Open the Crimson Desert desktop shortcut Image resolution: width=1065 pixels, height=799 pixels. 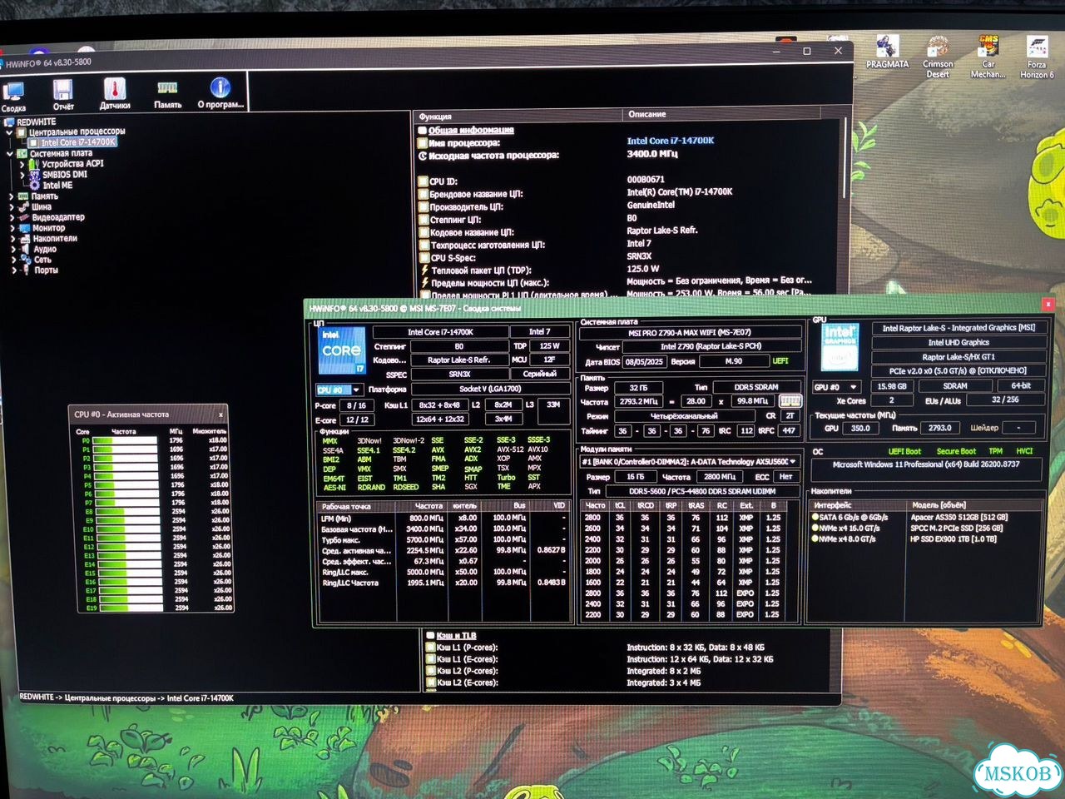tap(938, 57)
